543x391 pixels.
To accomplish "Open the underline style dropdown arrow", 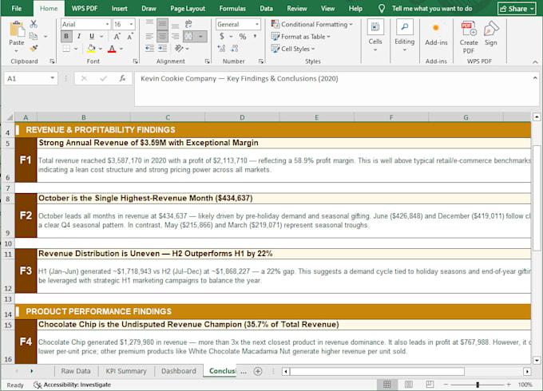I will 101,37.
